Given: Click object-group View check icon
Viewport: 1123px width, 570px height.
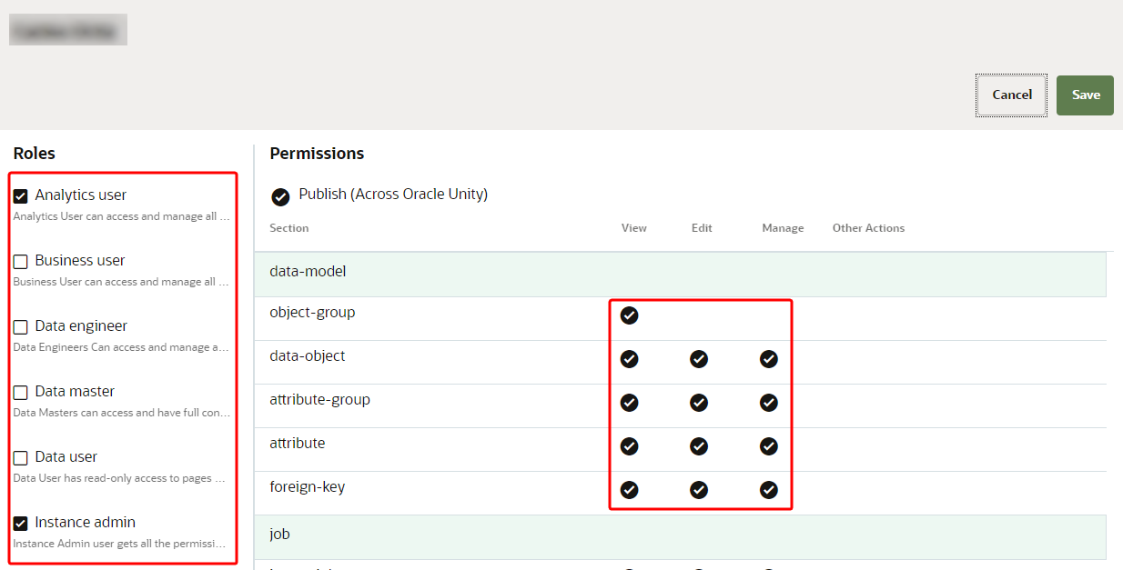Looking at the screenshot, I should [629, 315].
